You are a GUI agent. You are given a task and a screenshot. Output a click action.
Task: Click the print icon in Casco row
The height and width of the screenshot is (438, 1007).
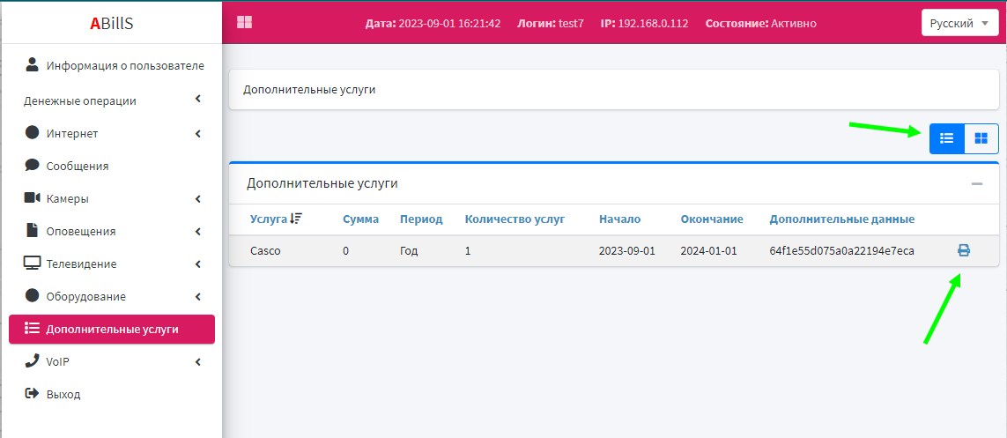963,250
